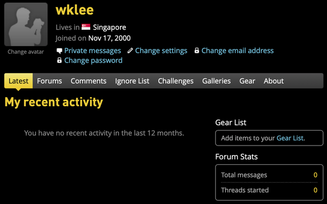Viewport: 327px width, 204px height.
Task: Open the Change email address link
Action: [238, 51]
